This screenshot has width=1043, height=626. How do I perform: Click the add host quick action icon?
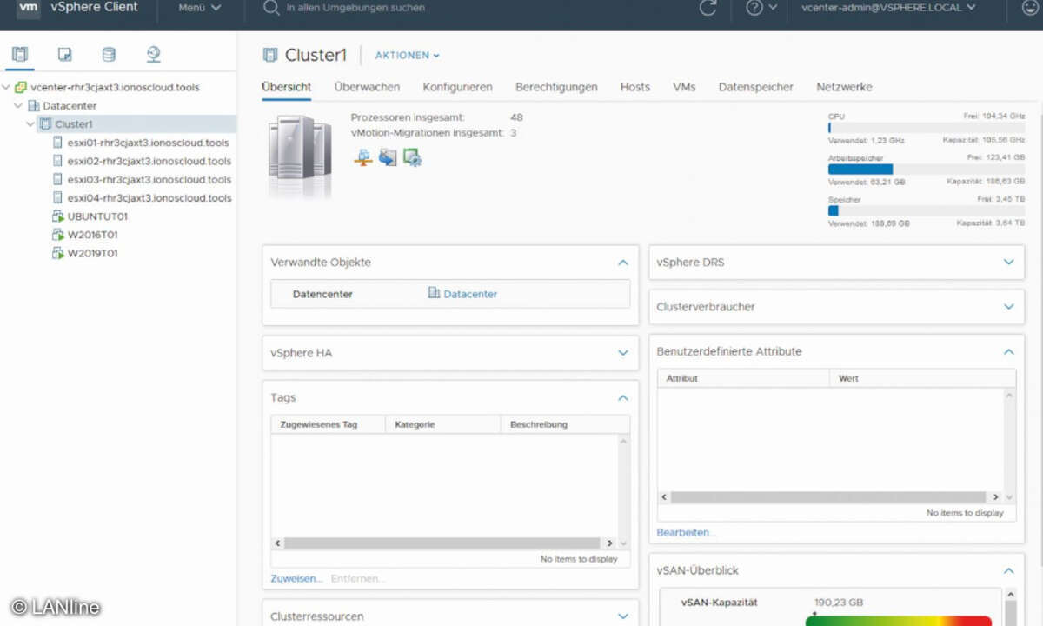pyautogui.click(x=363, y=157)
